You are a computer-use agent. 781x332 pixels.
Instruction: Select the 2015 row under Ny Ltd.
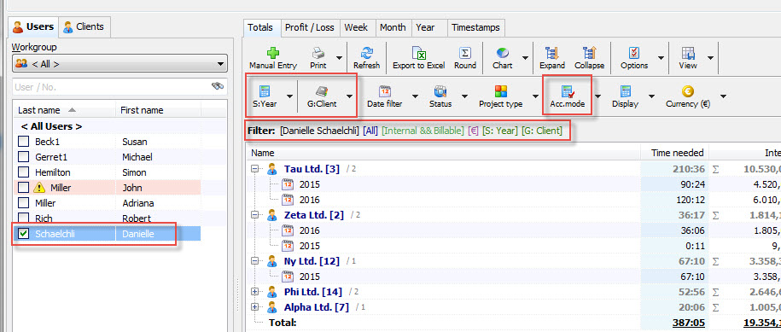(x=443, y=277)
